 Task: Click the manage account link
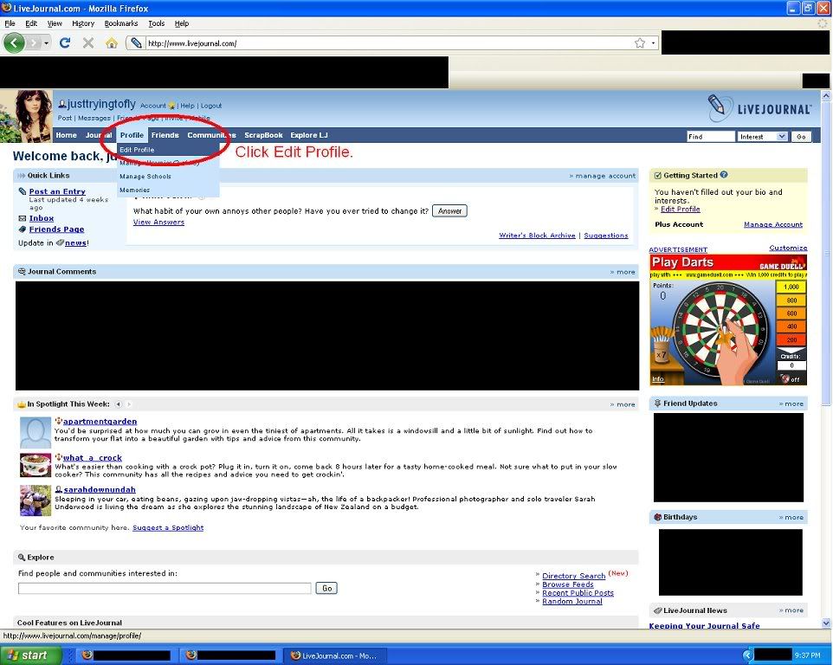[605, 176]
